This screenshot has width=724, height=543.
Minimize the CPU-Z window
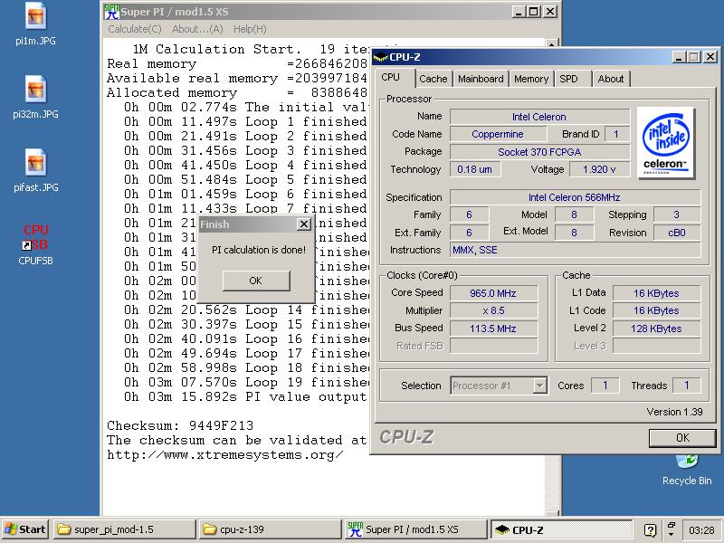tap(678, 57)
